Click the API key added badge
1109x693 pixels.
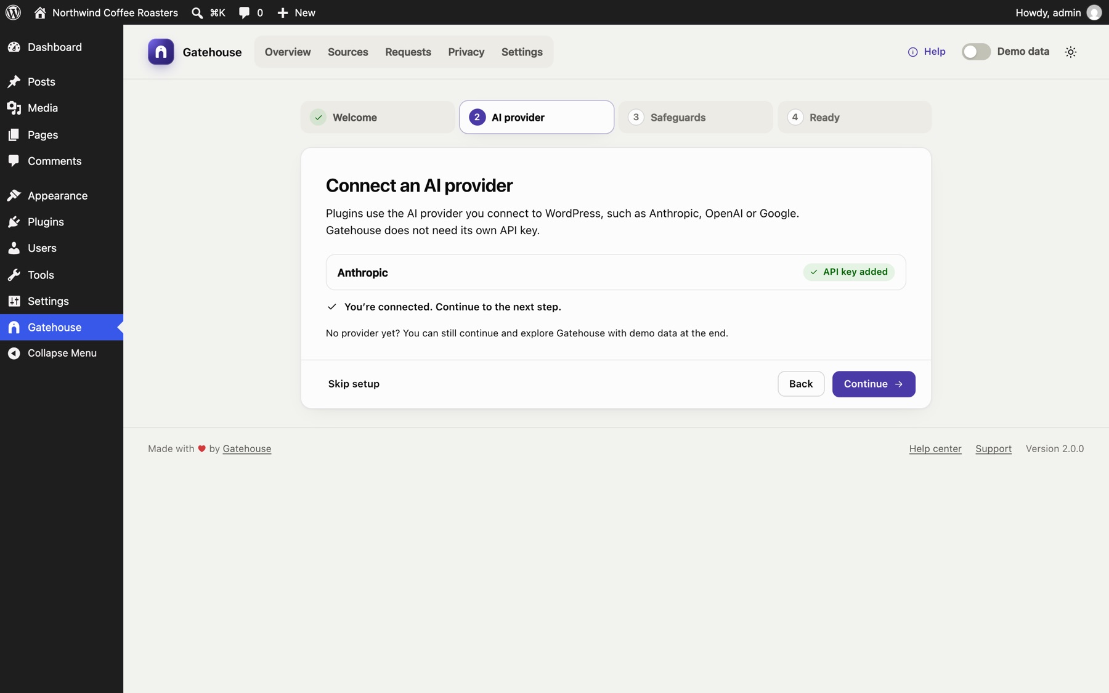pos(849,272)
